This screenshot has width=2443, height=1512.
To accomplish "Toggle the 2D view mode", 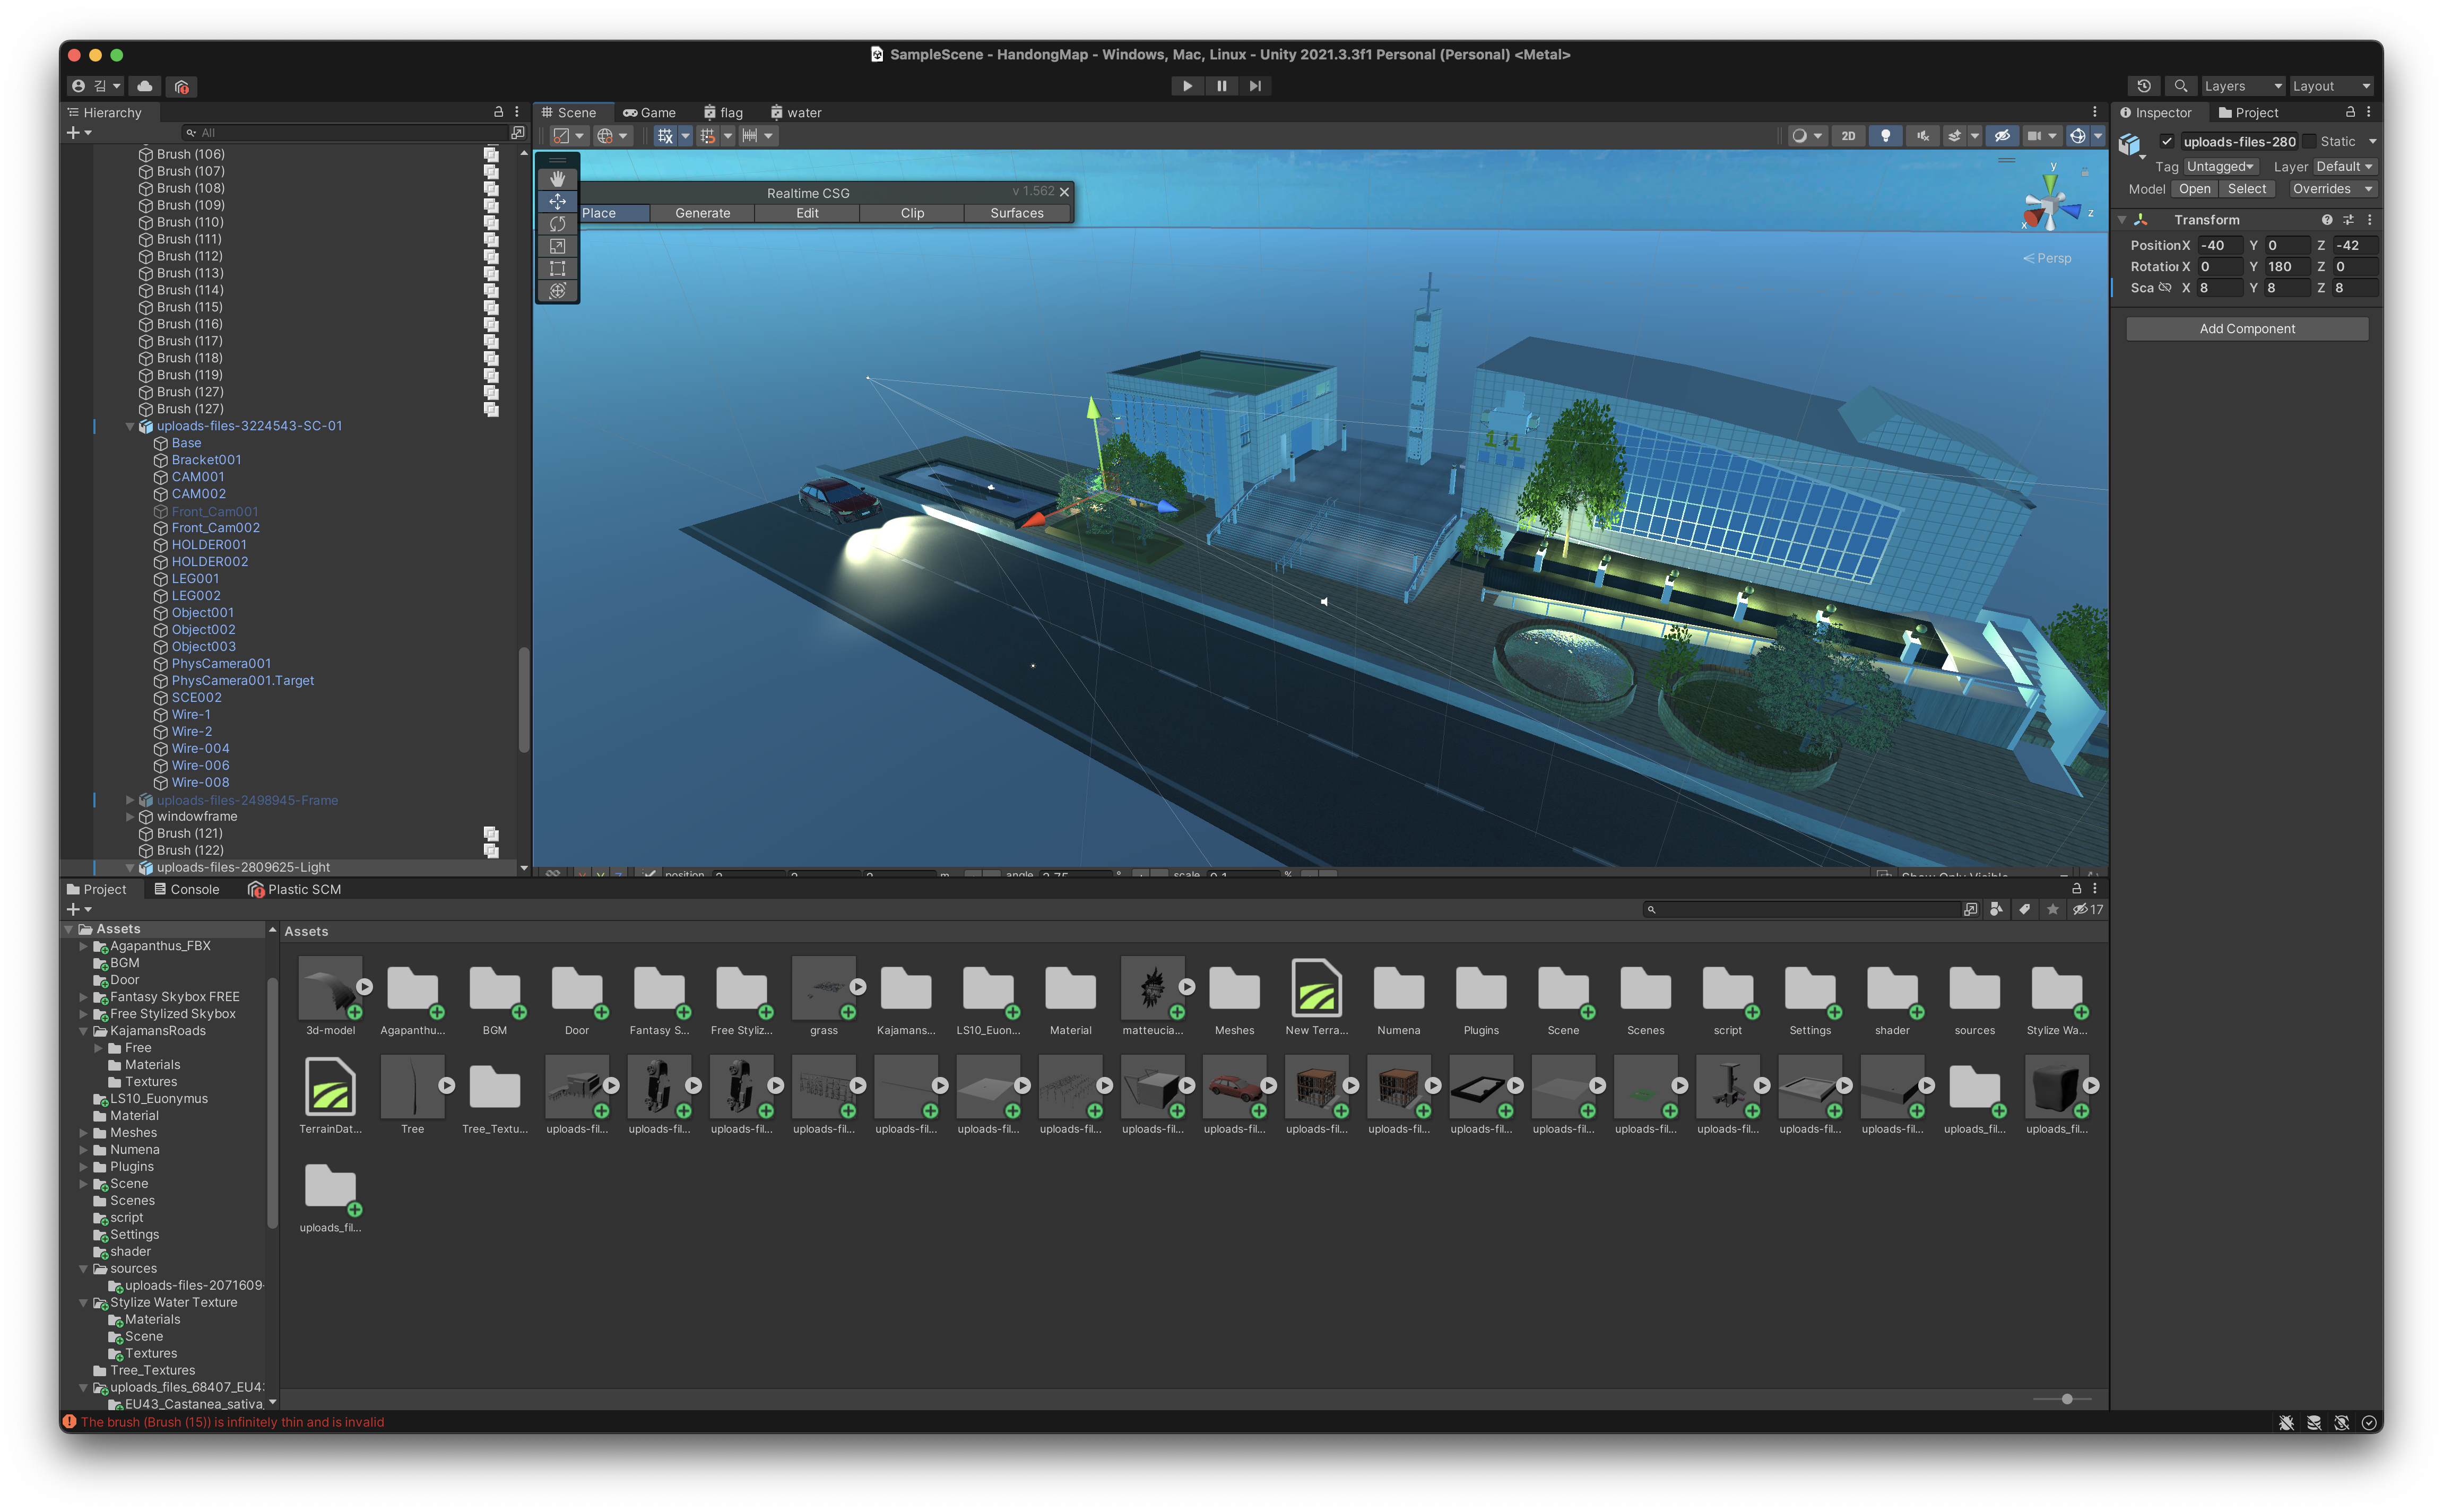I will pos(1848,136).
